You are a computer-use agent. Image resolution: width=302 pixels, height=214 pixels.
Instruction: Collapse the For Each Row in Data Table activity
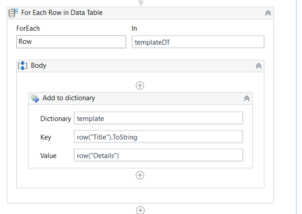[x=268, y=13]
